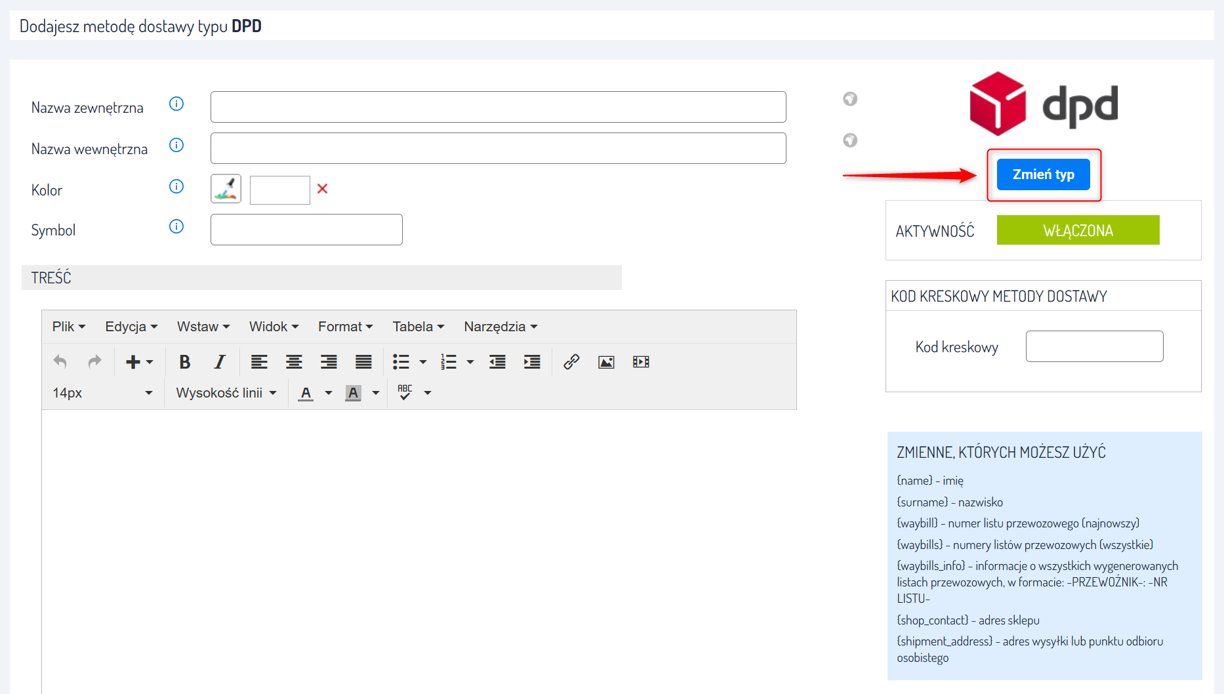Image resolution: width=1224 pixels, height=694 pixels.
Task: Expand the Wysokość linii dropdown
Action: click(226, 393)
